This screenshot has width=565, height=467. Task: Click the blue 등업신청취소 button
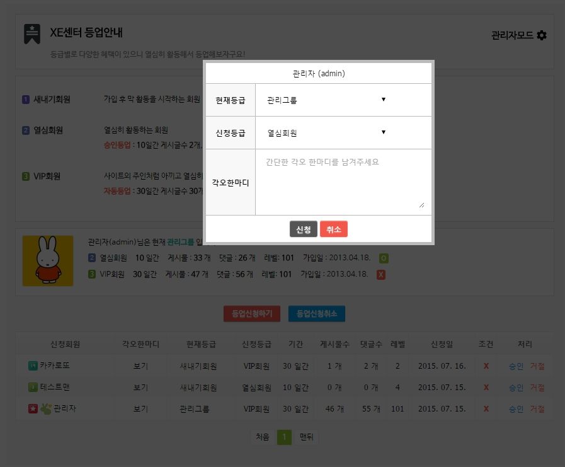click(x=317, y=314)
